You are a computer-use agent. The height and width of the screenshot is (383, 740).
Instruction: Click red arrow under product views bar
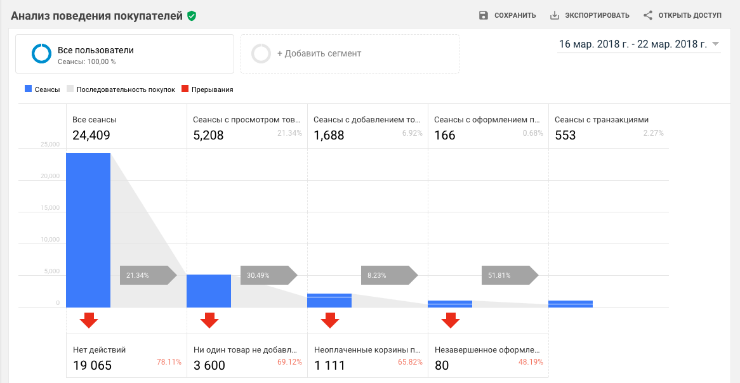coord(209,320)
